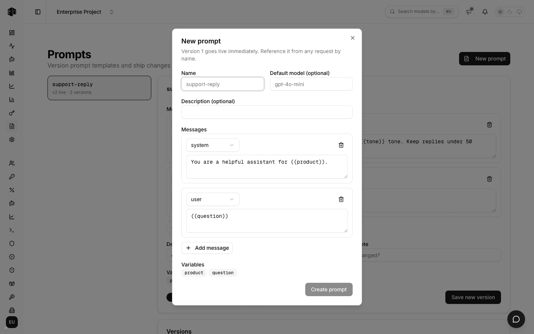Open the hammer icon in sidebar
Screen dimensions: 534x334
point(12,297)
